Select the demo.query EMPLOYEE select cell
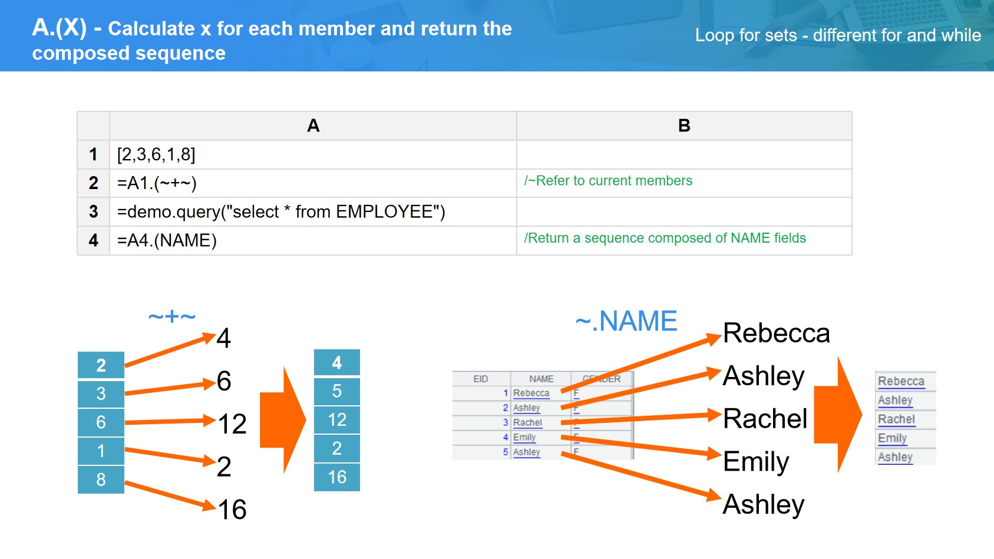The image size is (994, 559). point(312,211)
